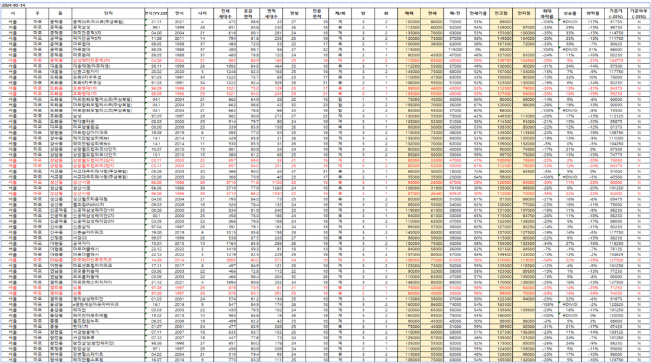Select the 전세 header cell
651x363 pixels.
point(432,13)
